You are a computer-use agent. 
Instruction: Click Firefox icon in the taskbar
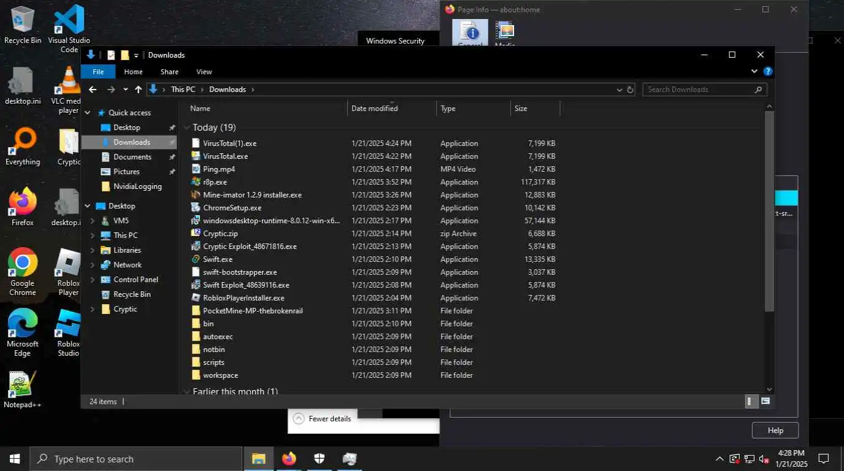point(289,459)
